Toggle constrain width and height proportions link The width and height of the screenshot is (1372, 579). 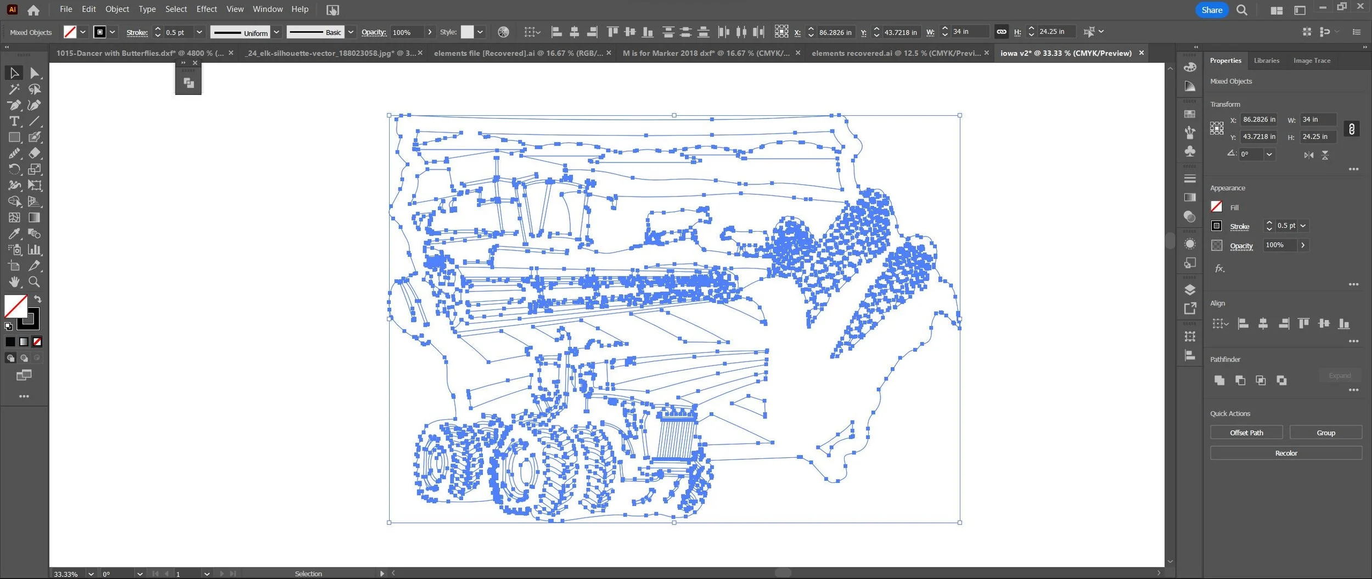click(1352, 129)
